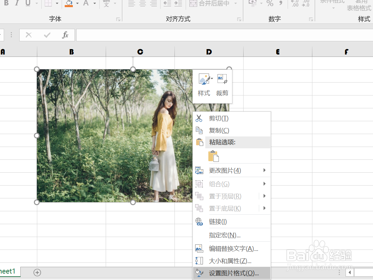Image resolution: width=373 pixels, height=280 pixels.
Task: Open 更改图片(4) submenu
Action: click(x=232, y=170)
